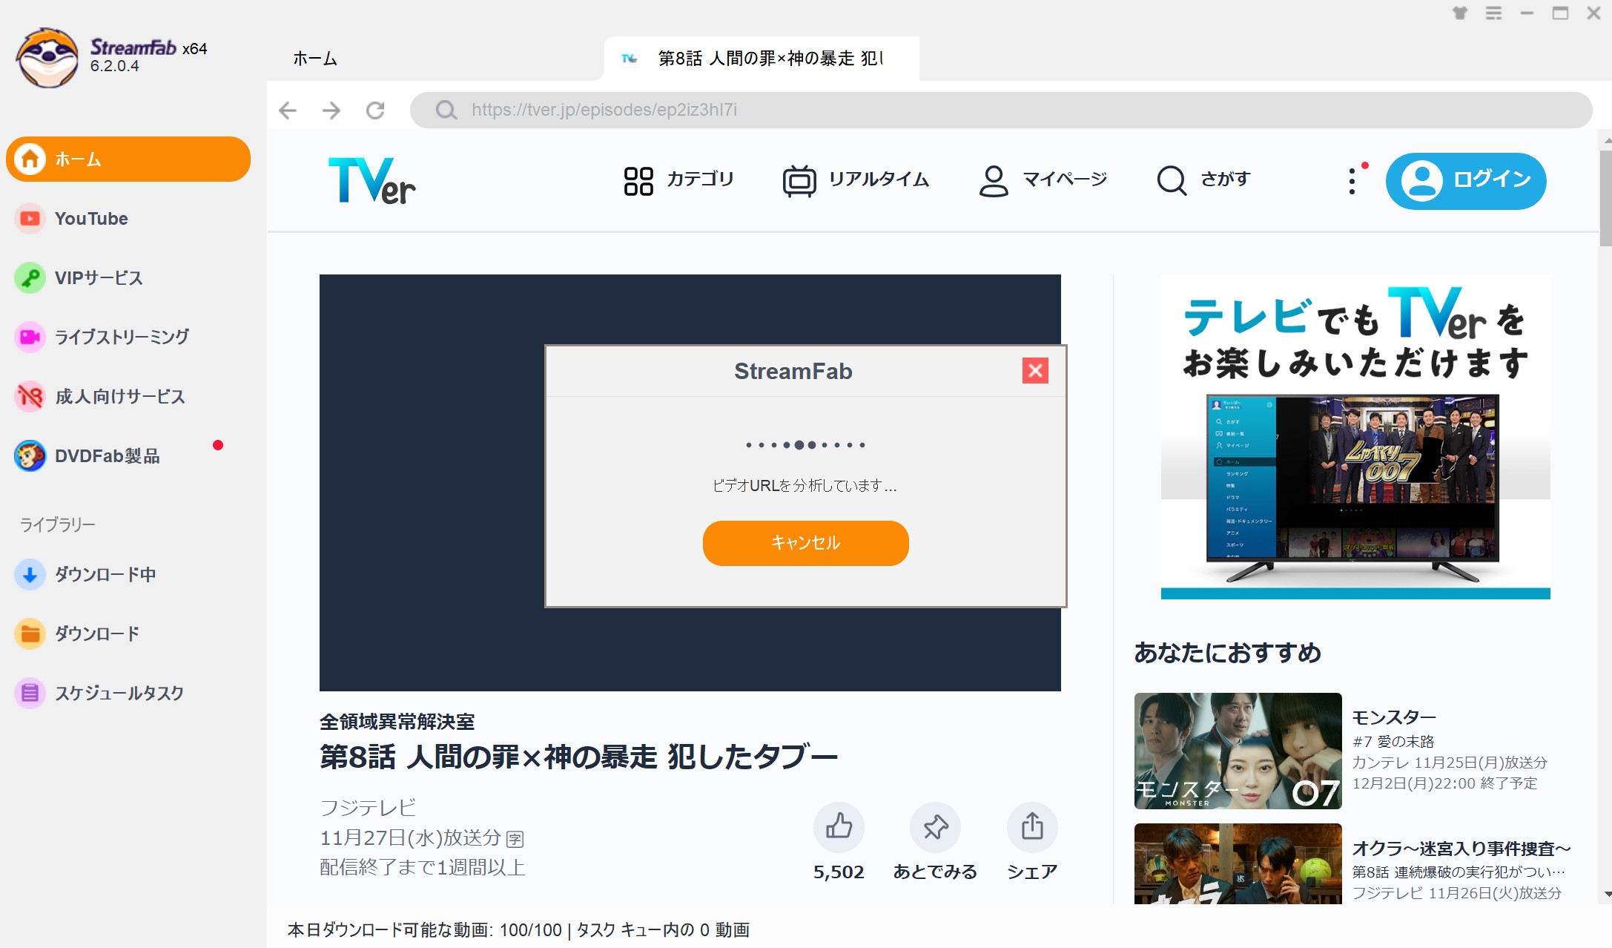Image resolution: width=1612 pixels, height=948 pixels.
Task: Click the シェア share icon
Action: (x=1032, y=827)
